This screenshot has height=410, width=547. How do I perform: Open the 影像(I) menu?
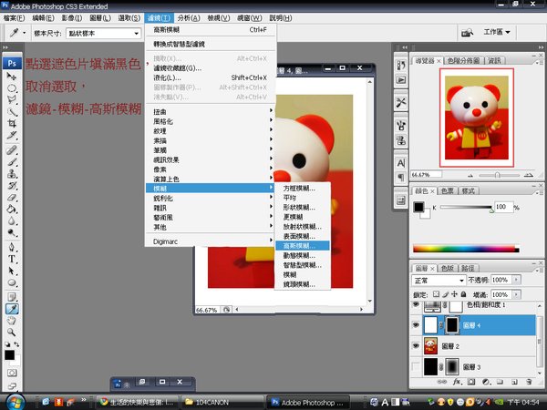click(72, 18)
